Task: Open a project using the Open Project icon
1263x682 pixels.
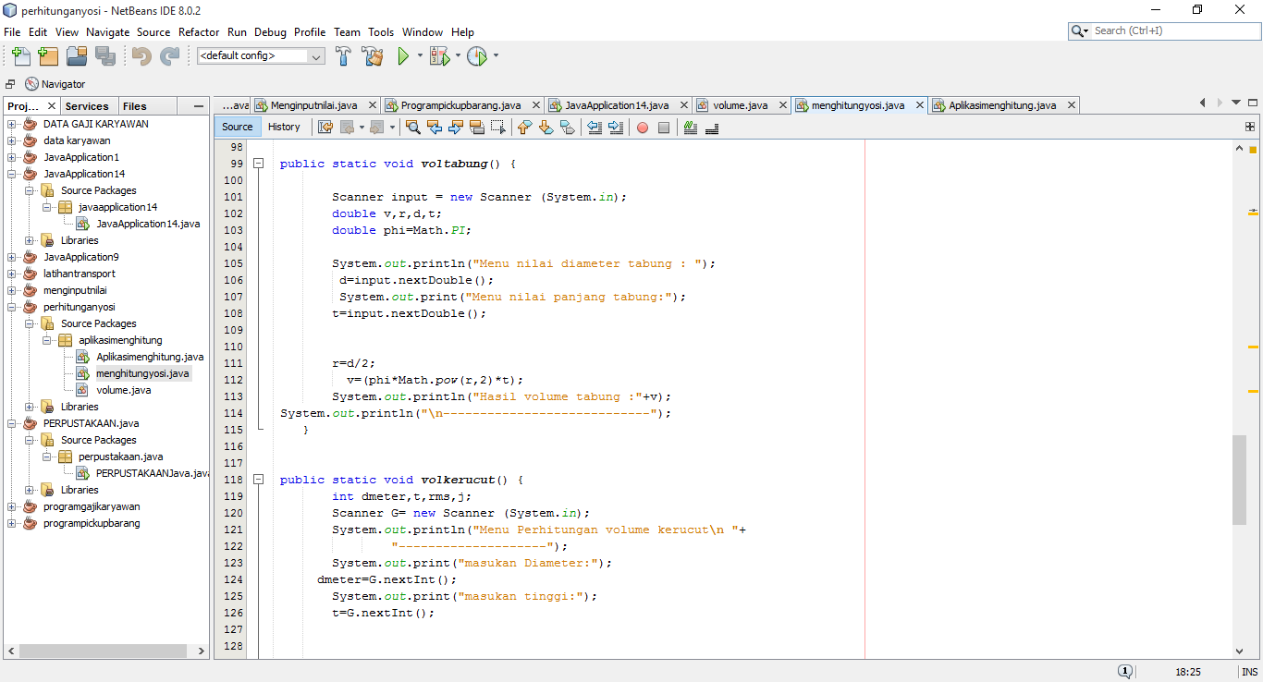Action: 78,55
